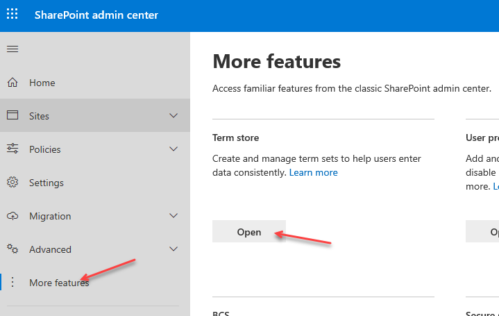
Task: Expand the Advanced section chevron
Action: 174,249
